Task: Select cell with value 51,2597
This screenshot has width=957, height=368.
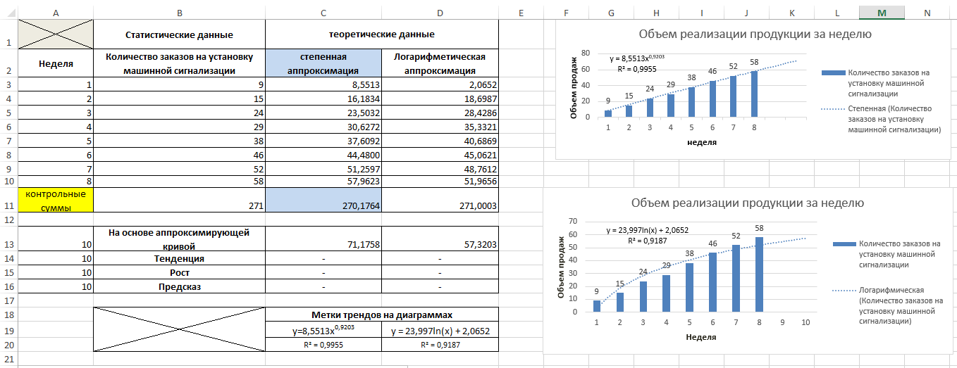Action: click(x=323, y=169)
